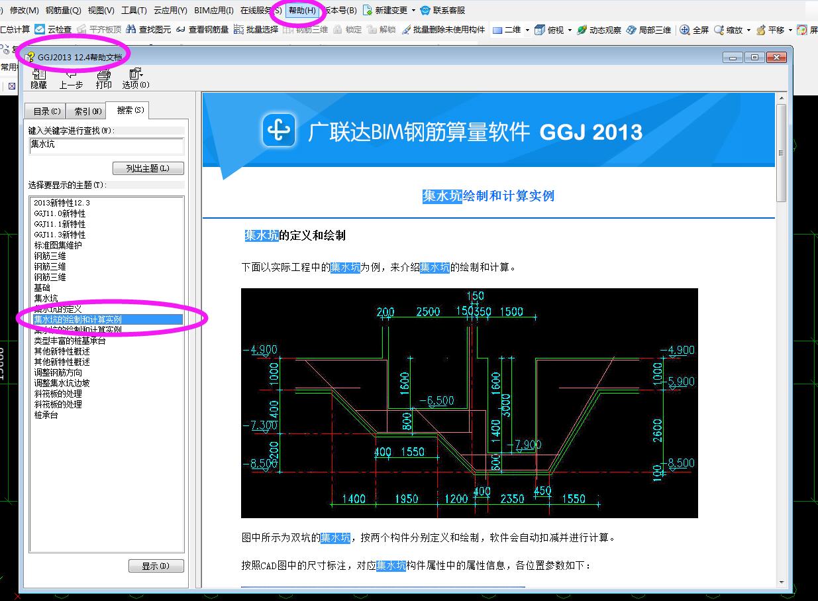The width and height of the screenshot is (818, 601).
Task: Click 上一步 back button in help
Action: tap(71, 78)
